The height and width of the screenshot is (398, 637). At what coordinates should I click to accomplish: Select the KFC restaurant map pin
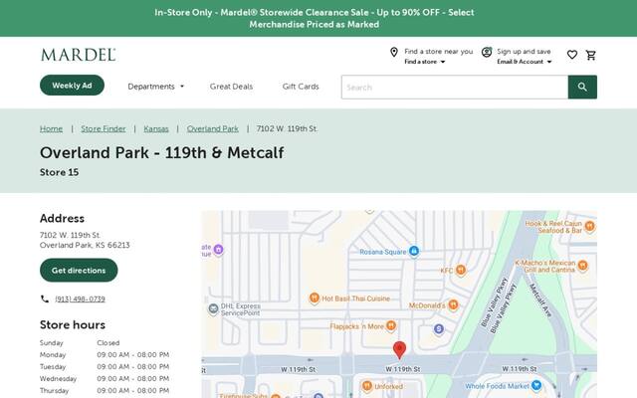460,270
